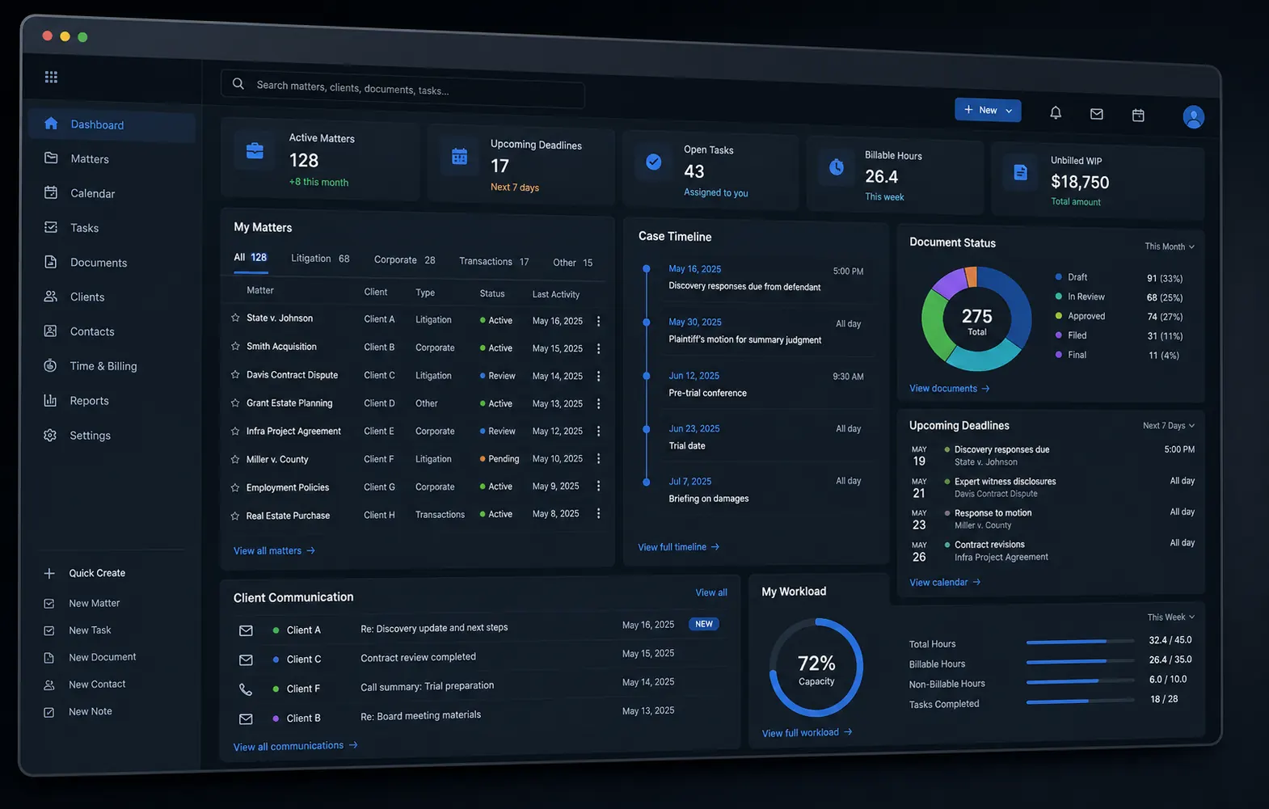Viewport: 1269px width, 809px height.
Task: Open the apps grid menu icon
Action: (x=51, y=77)
